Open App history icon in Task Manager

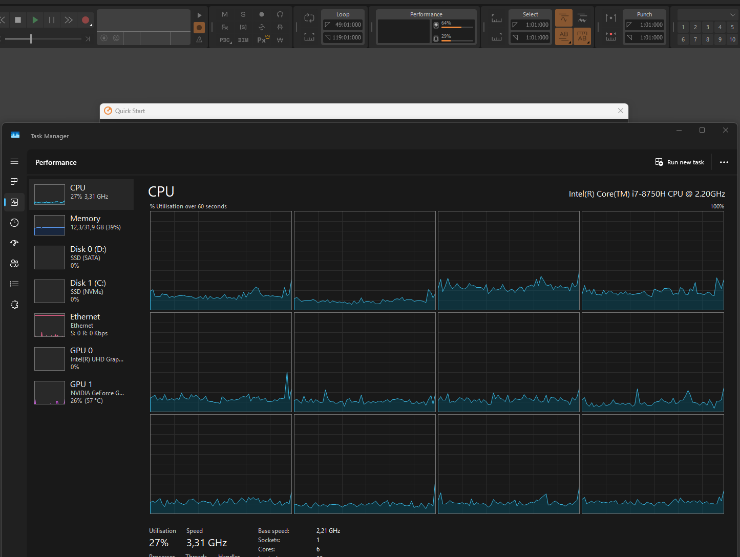click(x=14, y=223)
